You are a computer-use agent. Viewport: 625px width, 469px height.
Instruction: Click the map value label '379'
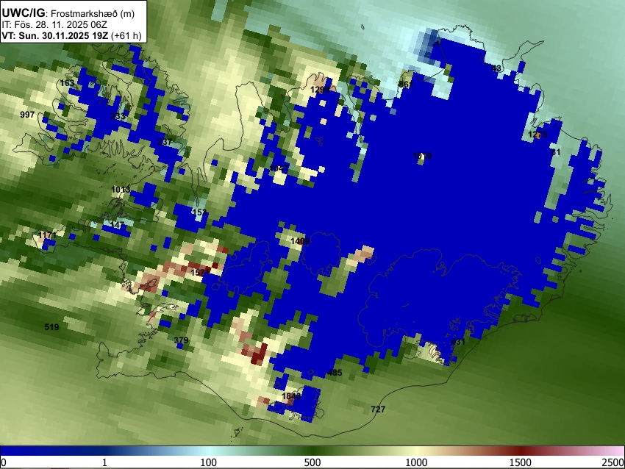click(181, 340)
